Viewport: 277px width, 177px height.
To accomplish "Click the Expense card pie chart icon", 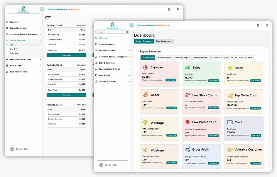I will 145,67.
